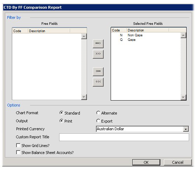This screenshot has height=169, width=195.
Task: Click the <== remove selected button
Action: (x=98, y=72)
